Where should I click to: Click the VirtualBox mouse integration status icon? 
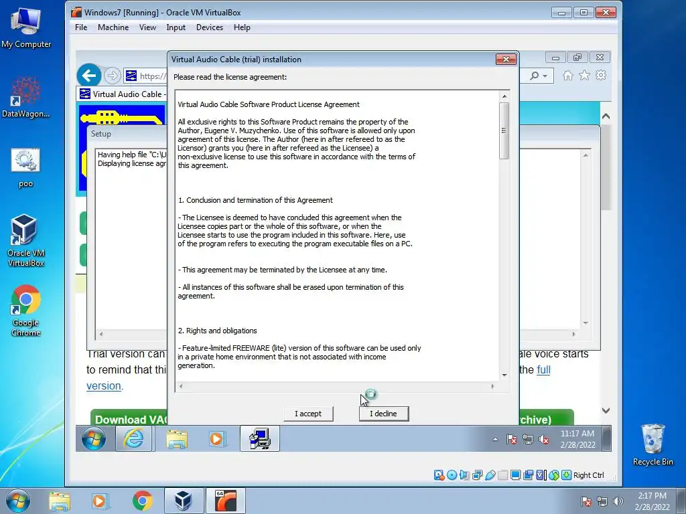554,475
